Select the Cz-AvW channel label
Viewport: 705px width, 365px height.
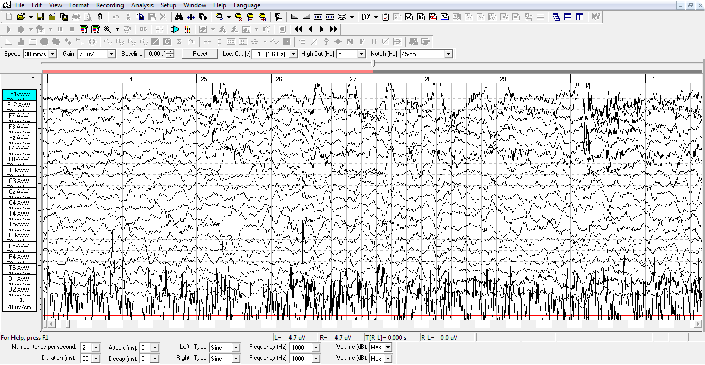[19, 192]
